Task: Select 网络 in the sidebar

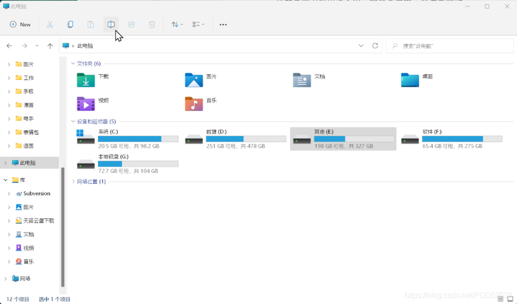Action: tap(22, 279)
